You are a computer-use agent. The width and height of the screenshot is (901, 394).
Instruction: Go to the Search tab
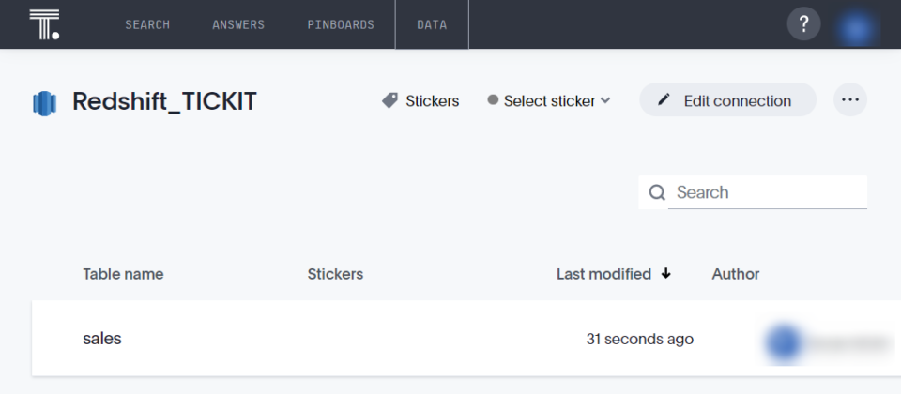coord(147,24)
